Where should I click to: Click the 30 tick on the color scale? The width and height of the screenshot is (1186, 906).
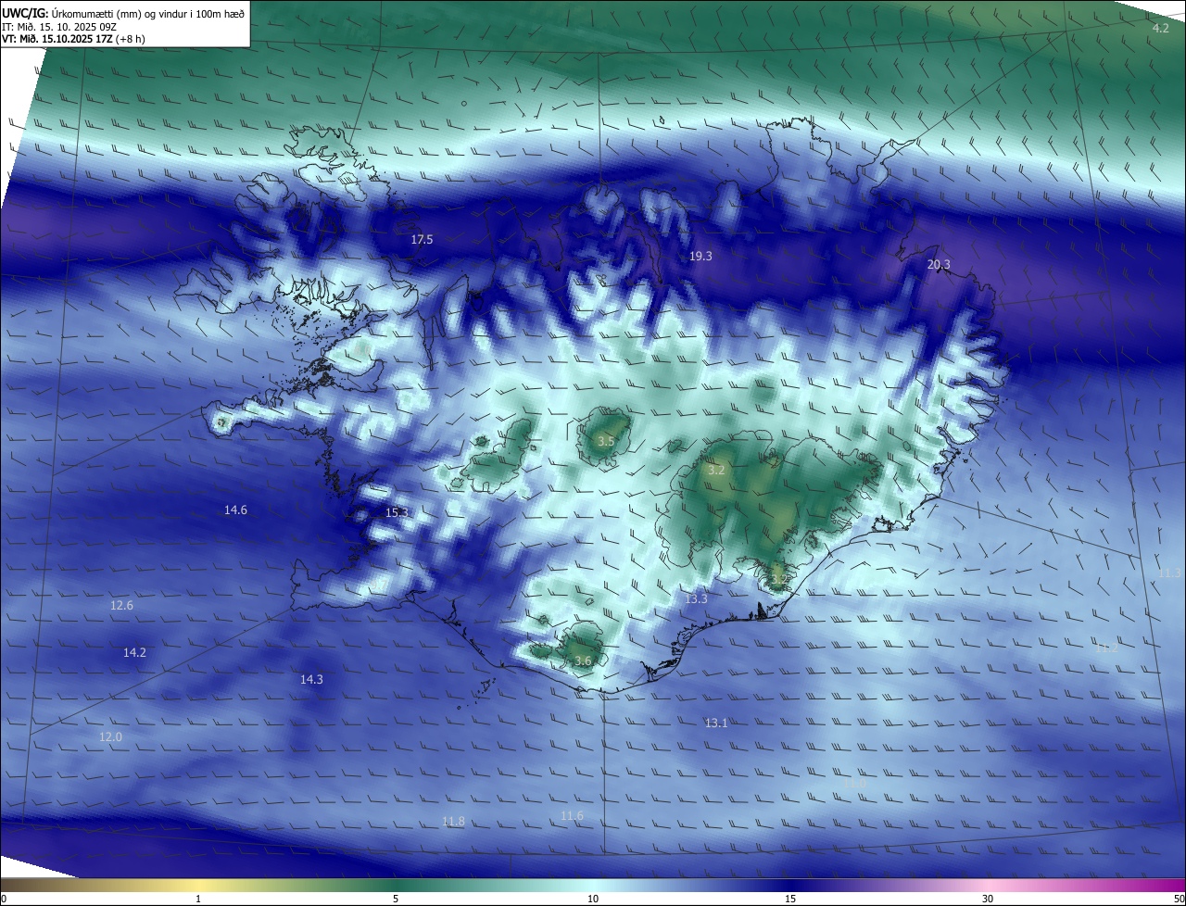pyautogui.click(x=988, y=899)
